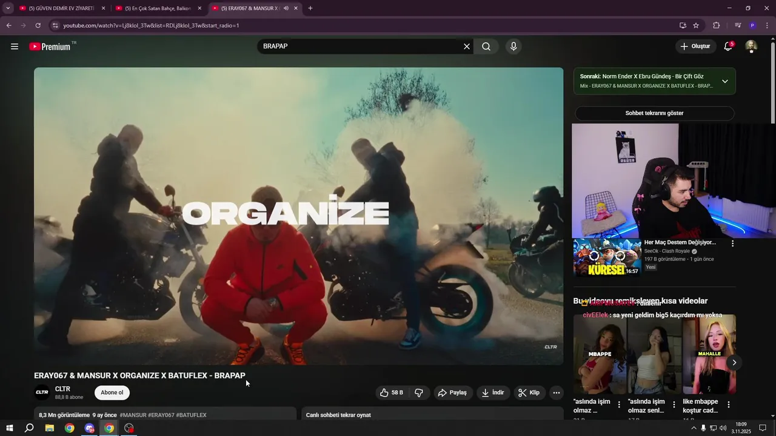Open Norm Ender X Ebru Gündeş next title

[653, 76]
